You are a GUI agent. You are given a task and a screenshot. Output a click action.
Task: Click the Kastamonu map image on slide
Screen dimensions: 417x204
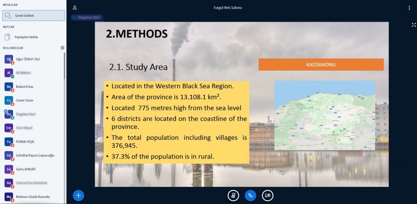(x=324, y=115)
